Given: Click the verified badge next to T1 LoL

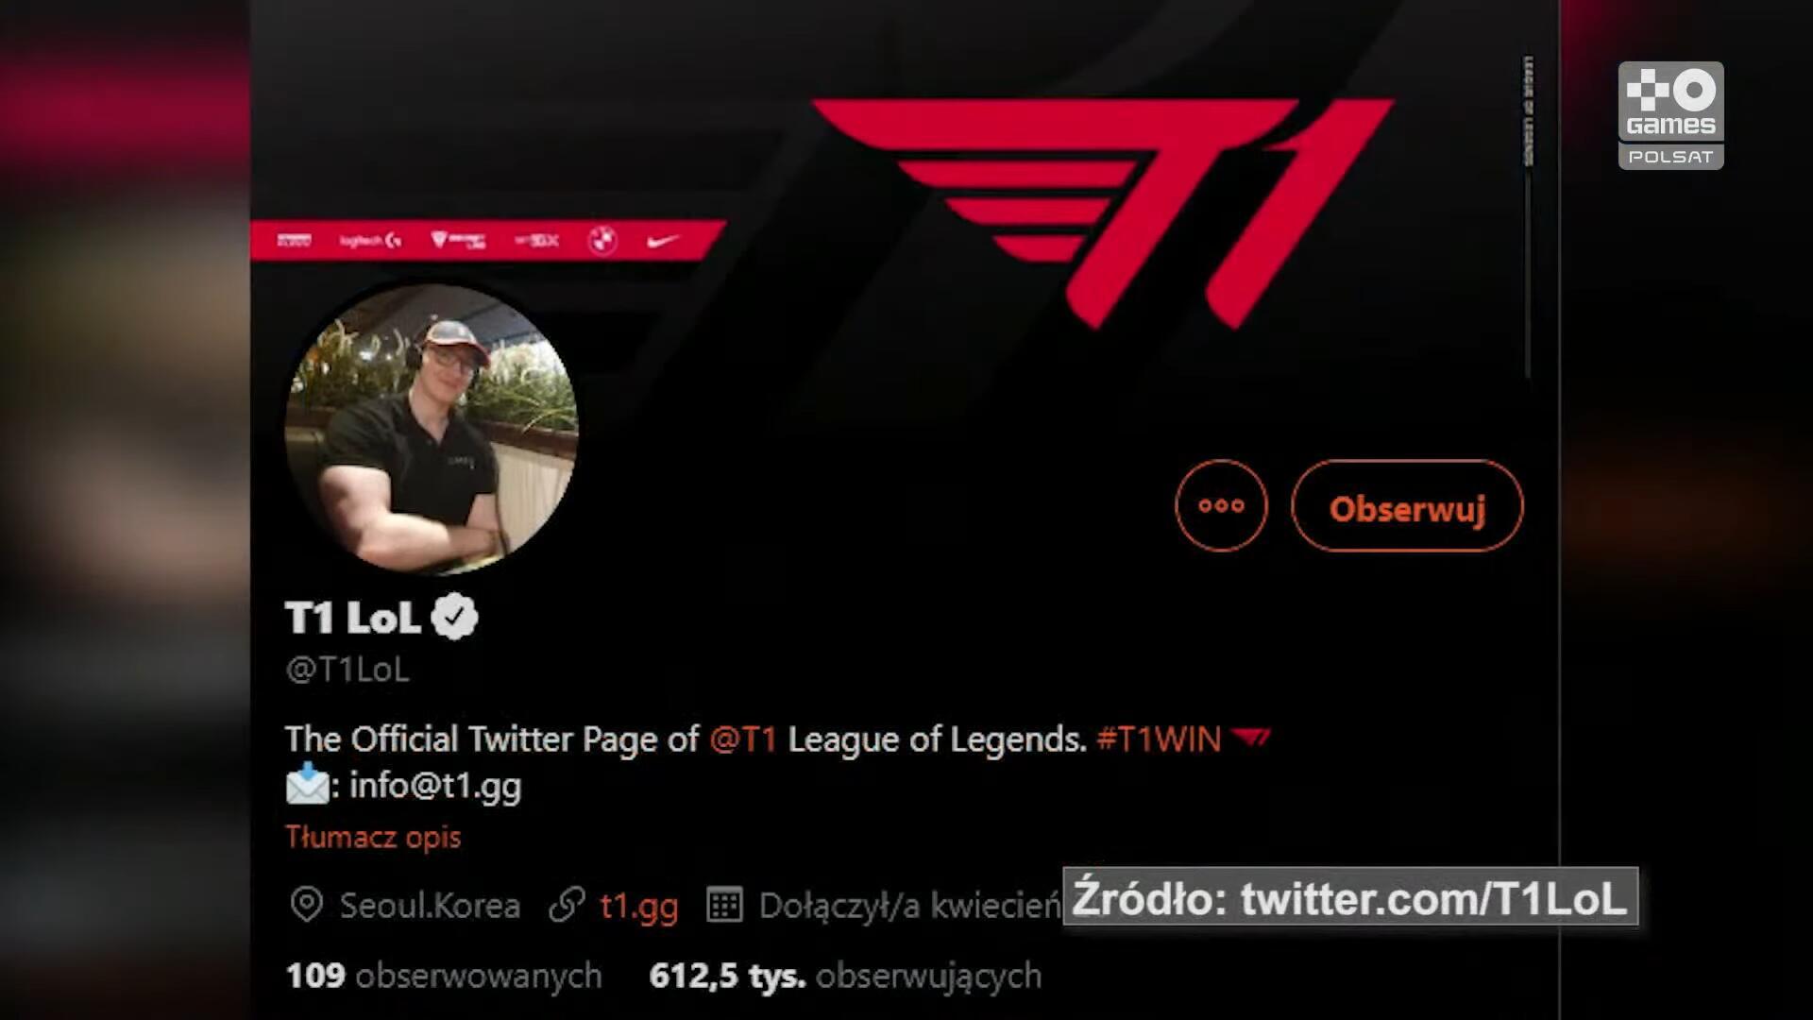Looking at the screenshot, I should [454, 617].
